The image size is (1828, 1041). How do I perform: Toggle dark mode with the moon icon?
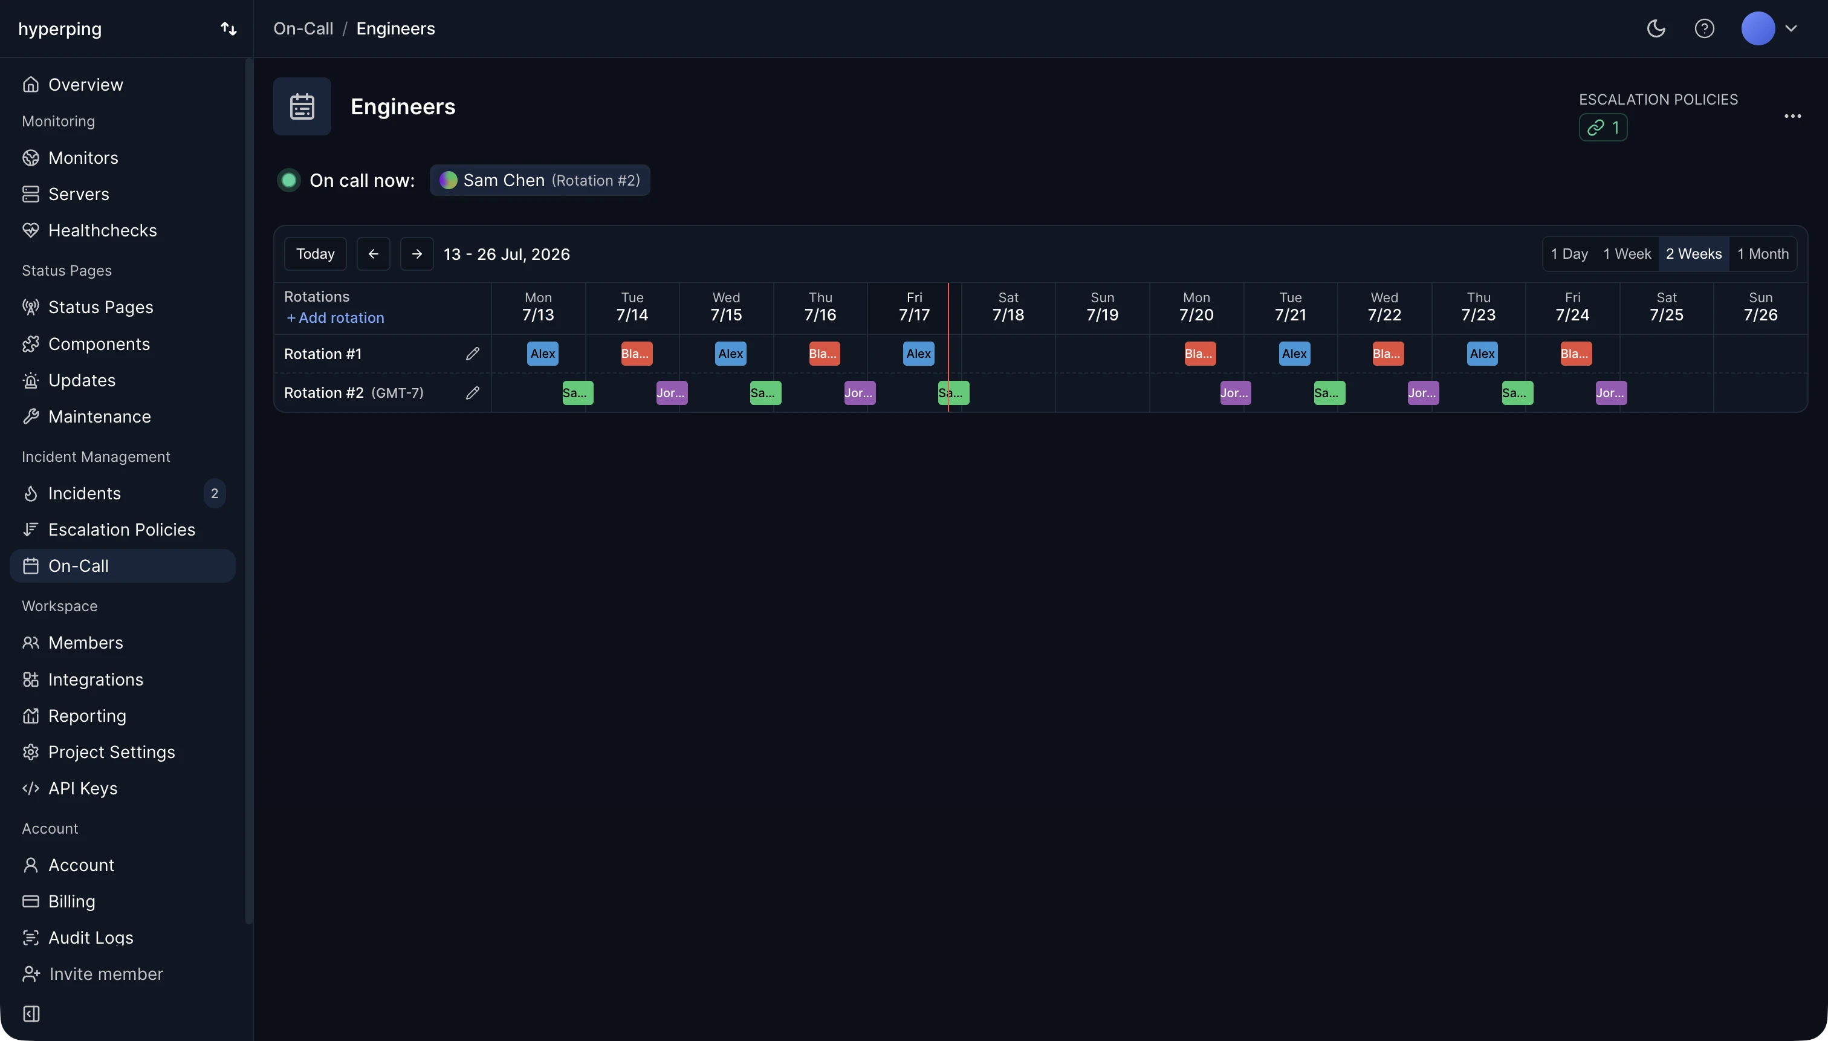click(1656, 28)
